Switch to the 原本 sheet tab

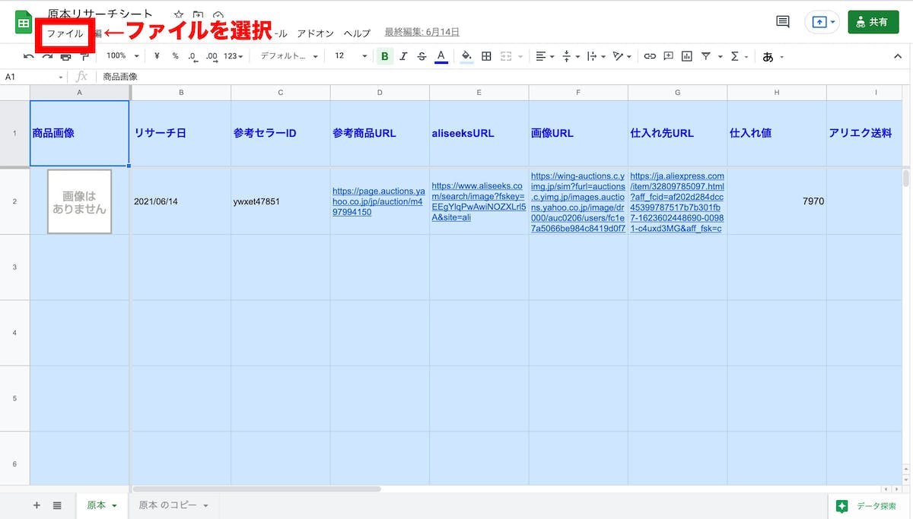coord(102,505)
